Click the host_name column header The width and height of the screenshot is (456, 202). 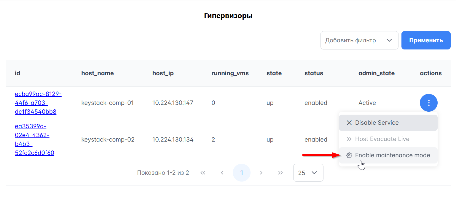pos(98,73)
